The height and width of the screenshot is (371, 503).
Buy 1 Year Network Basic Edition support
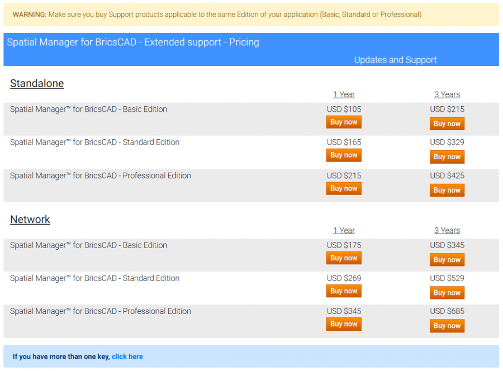(x=343, y=258)
